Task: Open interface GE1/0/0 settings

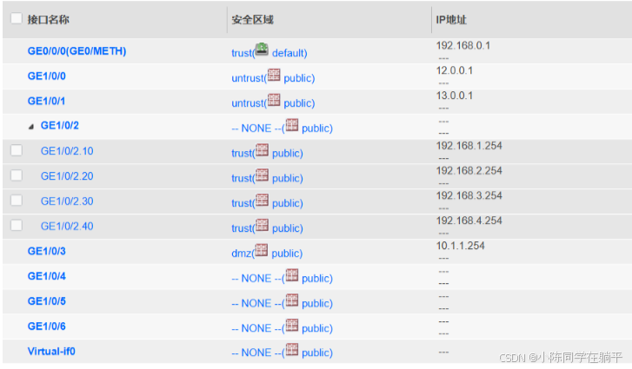Action: click(46, 76)
